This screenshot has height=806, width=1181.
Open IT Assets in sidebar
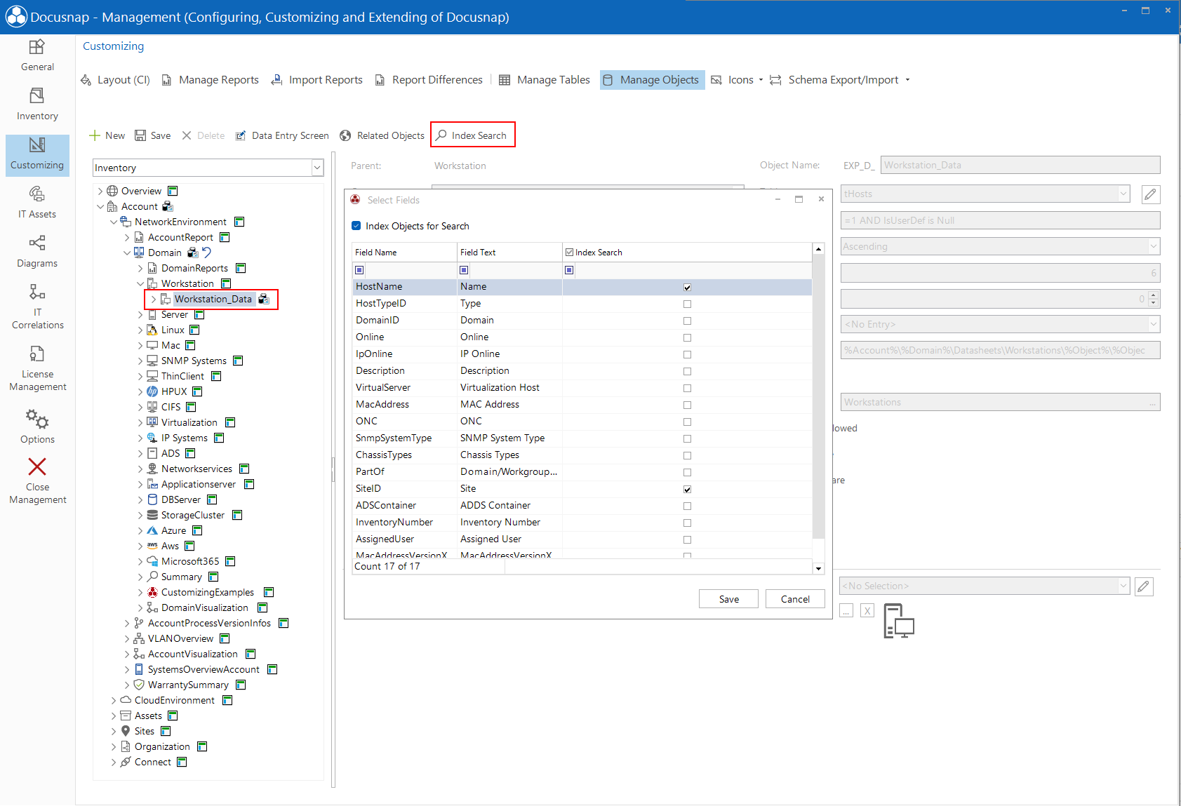[x=37, y=202]
